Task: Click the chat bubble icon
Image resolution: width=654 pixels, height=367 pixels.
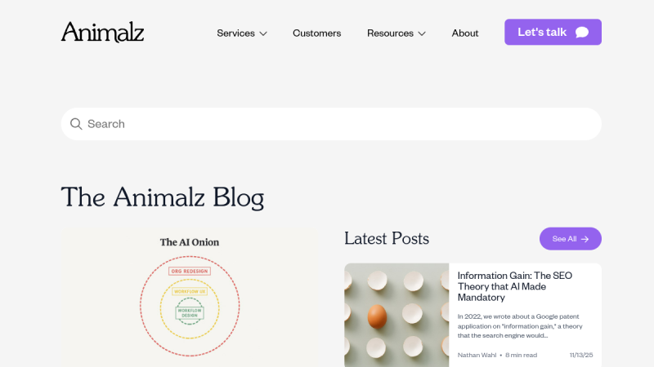Action: tap(582, 33)
